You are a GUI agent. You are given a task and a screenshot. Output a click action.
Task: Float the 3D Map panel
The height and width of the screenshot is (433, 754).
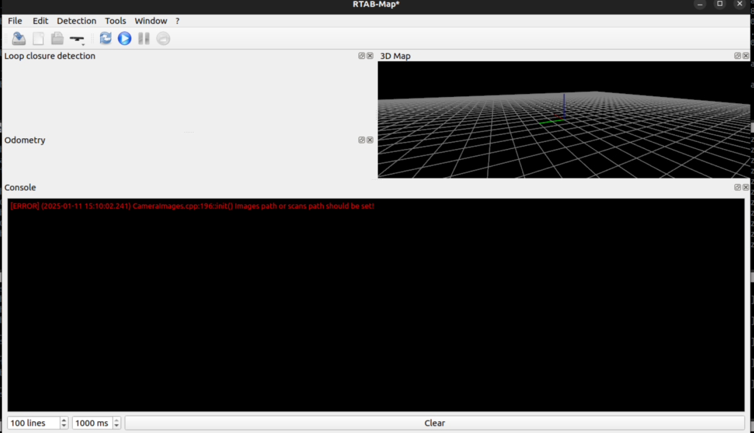pos(738,56)
